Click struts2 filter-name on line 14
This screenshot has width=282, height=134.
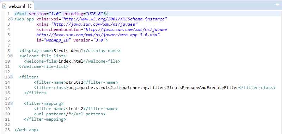coord(74,82)
